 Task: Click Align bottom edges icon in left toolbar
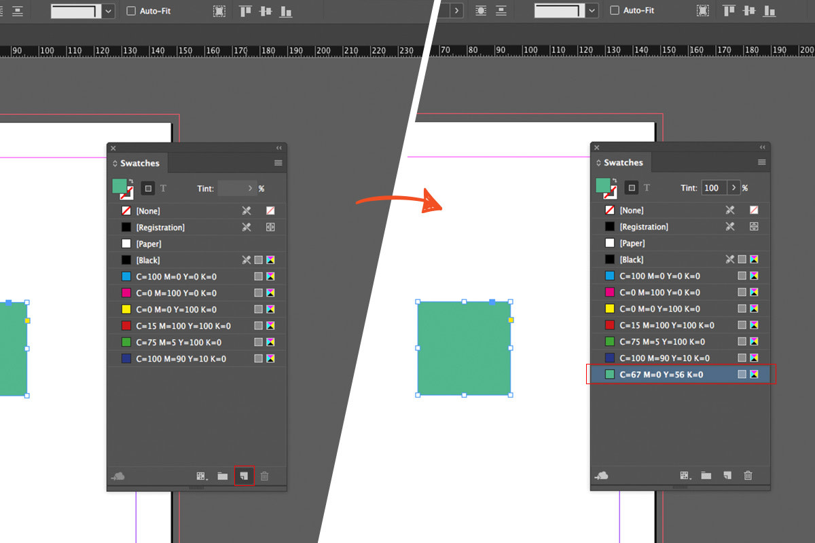coord(286,11)
